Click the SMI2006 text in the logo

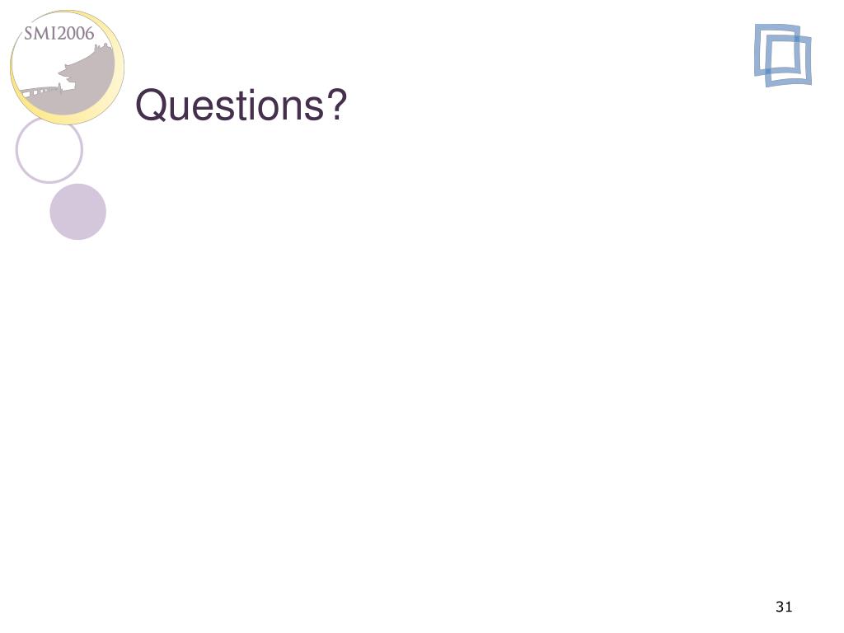[59, 33]
